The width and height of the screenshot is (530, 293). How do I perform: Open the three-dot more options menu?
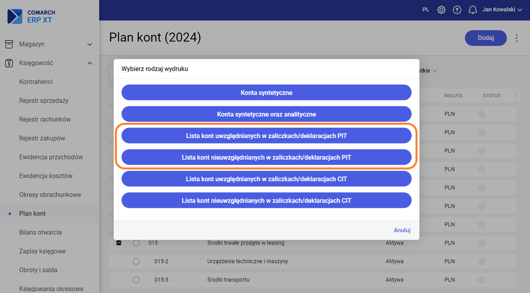[517, 38]
